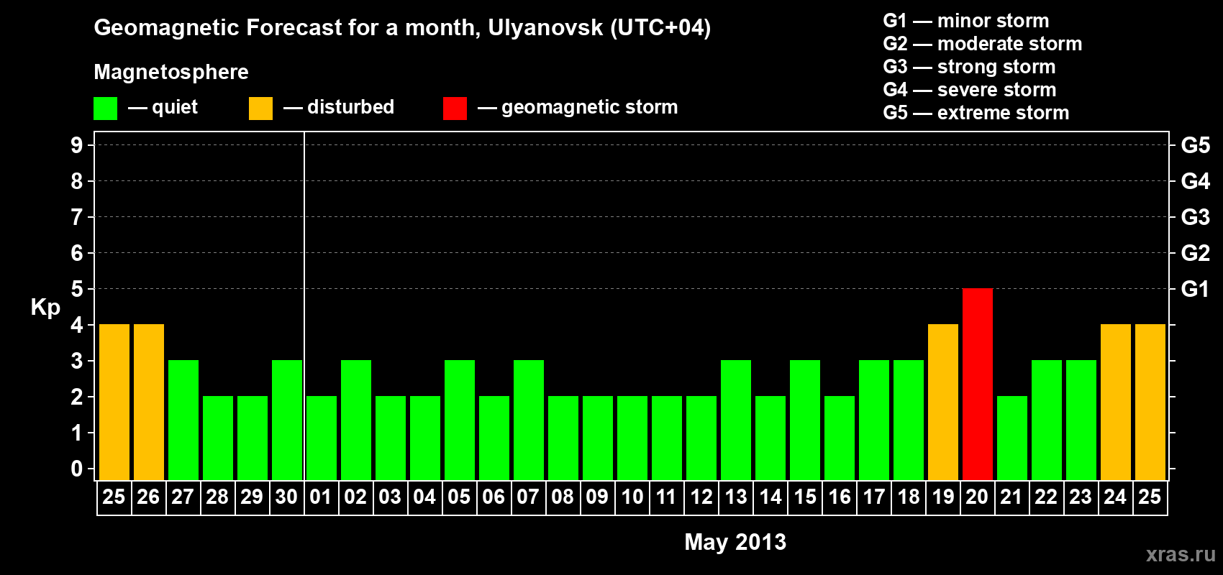Click the green bar above May 10
The width and height of the screenshot is (1223, 575).
(x=632, y=438)
